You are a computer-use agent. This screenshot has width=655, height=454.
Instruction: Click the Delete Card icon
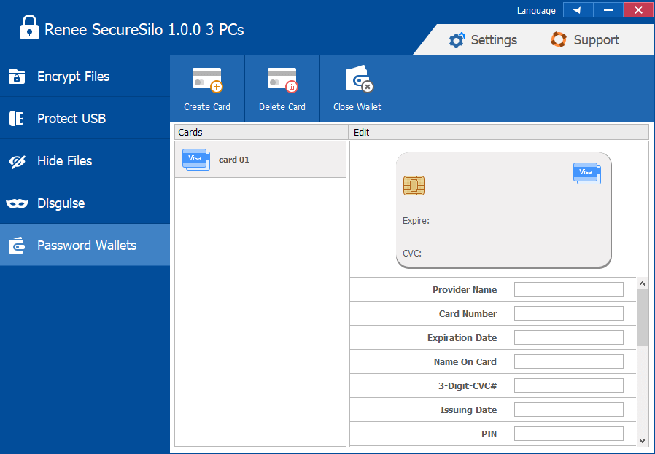[x=282, y=79]
